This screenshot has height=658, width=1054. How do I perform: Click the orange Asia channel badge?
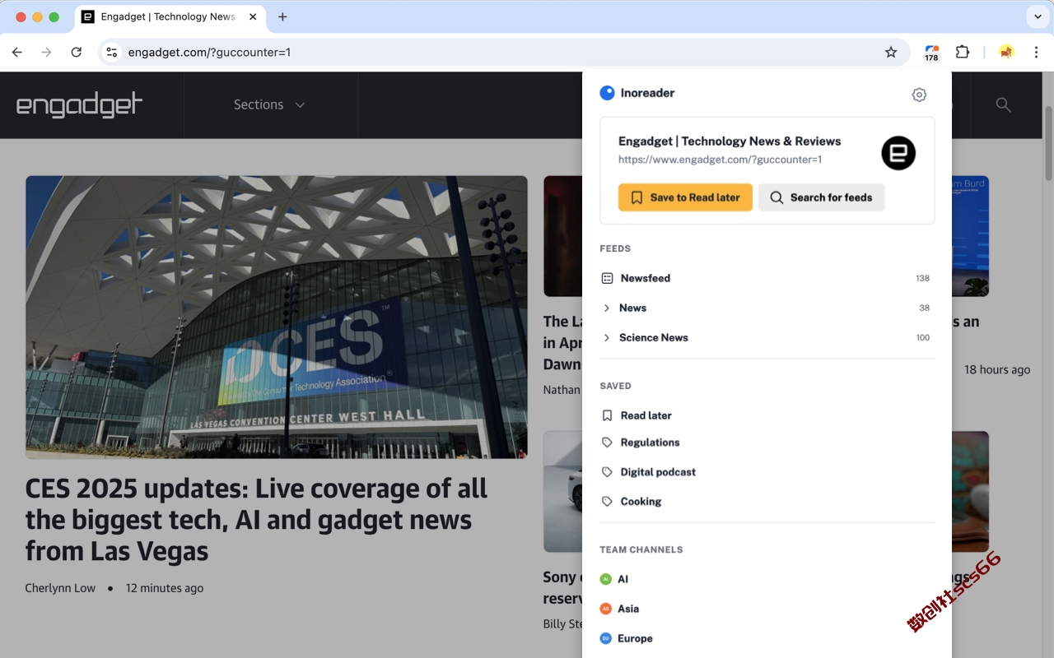point(605,609)
